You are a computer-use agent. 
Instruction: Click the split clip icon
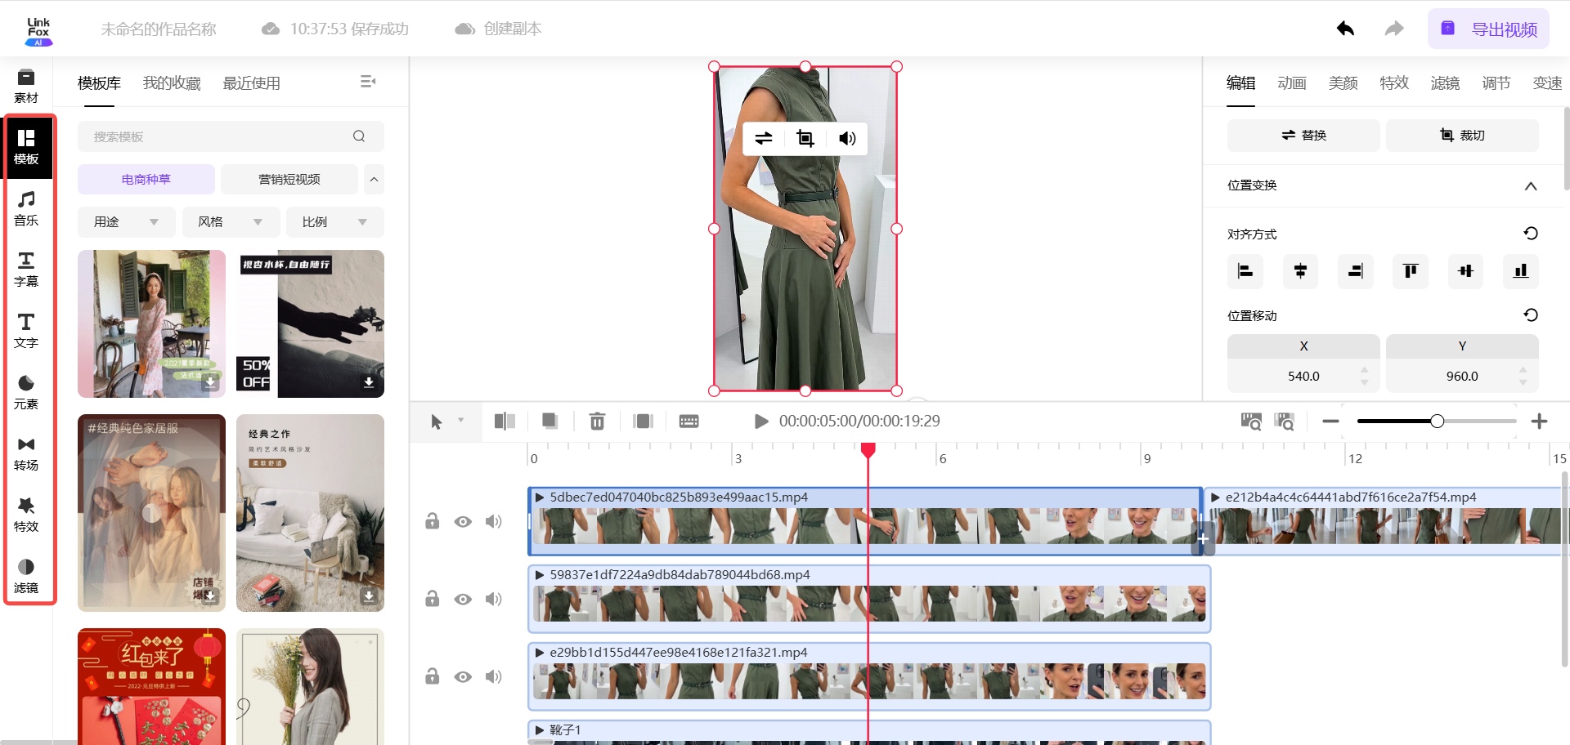[x=505, y=421]
